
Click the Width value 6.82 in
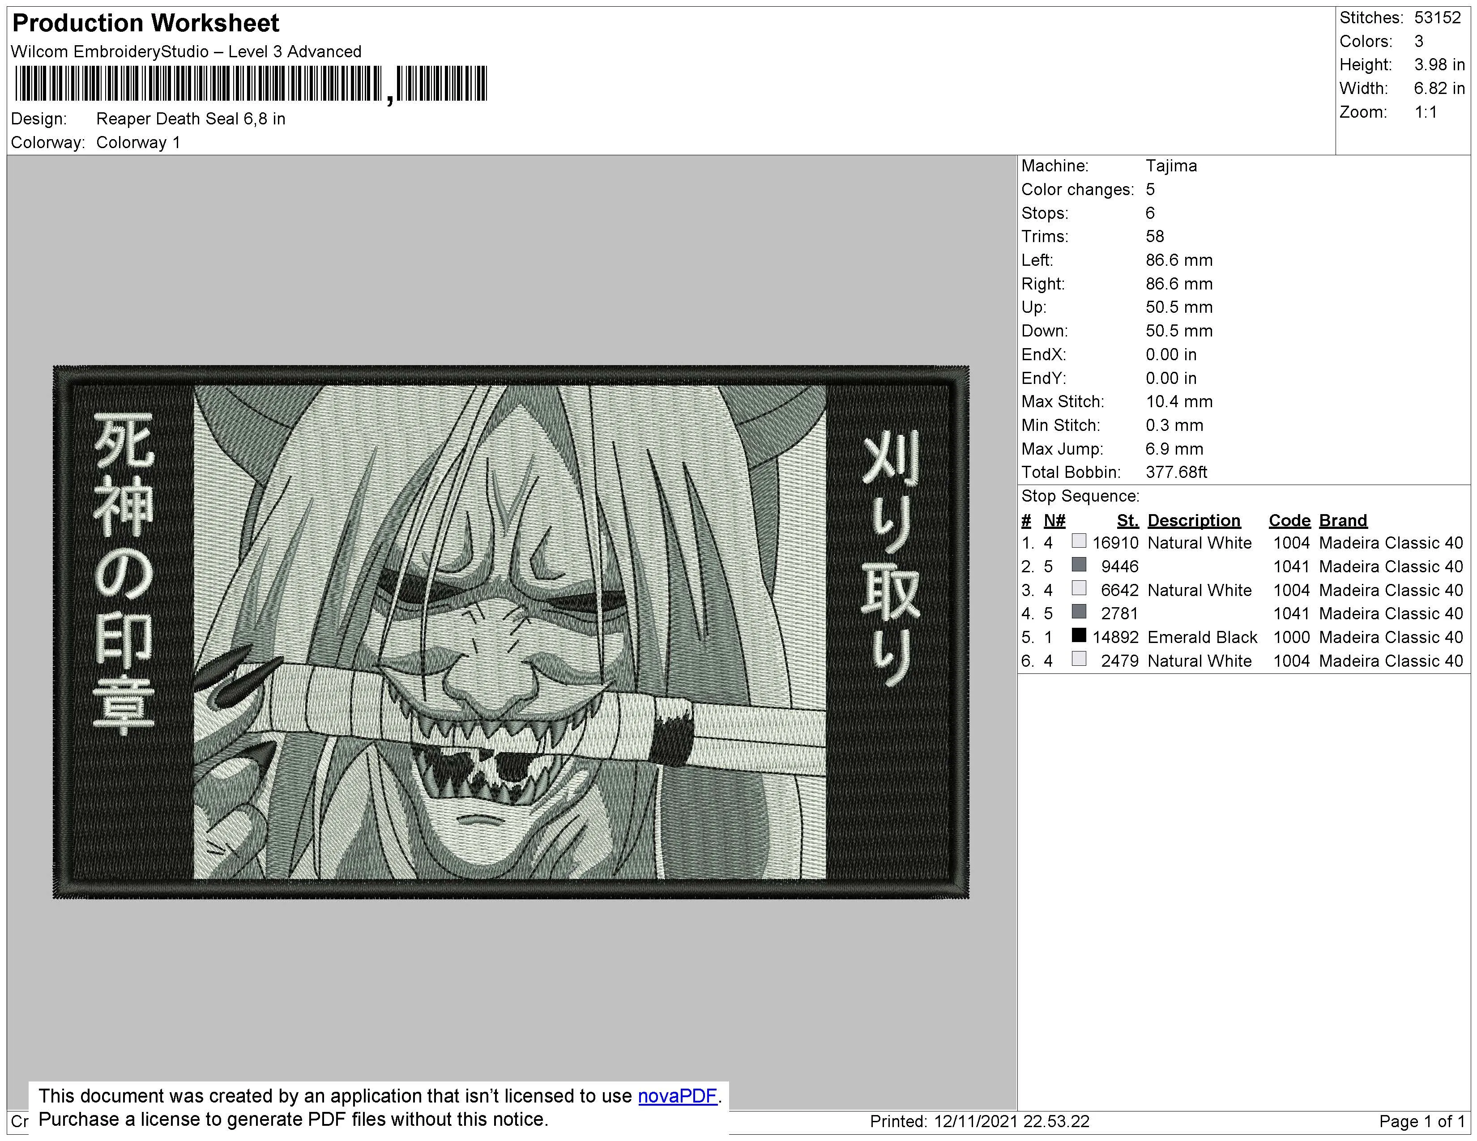click(x=1439, y=89)
